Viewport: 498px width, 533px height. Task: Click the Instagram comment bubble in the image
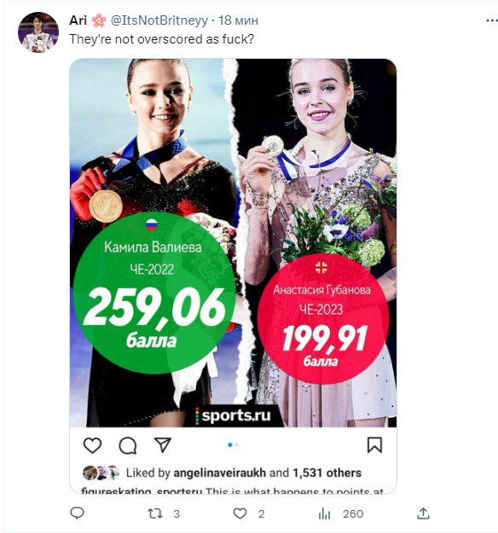(x=128, y=445)
